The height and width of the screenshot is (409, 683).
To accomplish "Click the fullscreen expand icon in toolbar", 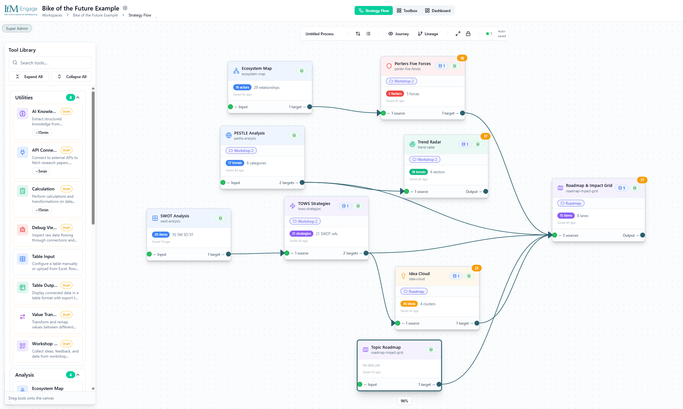I will point(458,33).
